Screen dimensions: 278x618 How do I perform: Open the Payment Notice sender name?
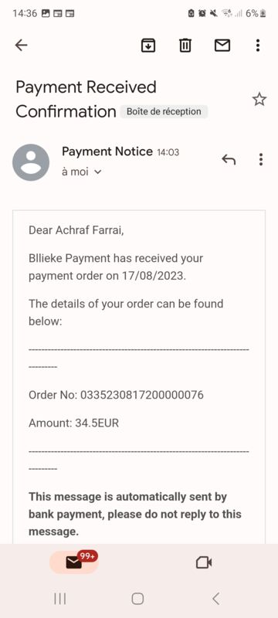[x=107, y=151]
